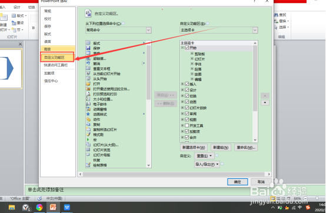This screenshot has width=326, height=213.
Task: Expand the 字体 group node
Action: point(192,64)
